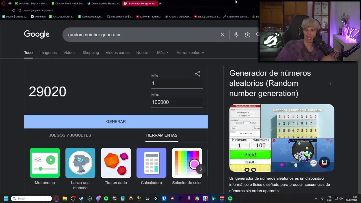Viewport: 361px width, 203px height.
Task: Open the Random Number Generator grid thumbnail
Action: [298, 121]
